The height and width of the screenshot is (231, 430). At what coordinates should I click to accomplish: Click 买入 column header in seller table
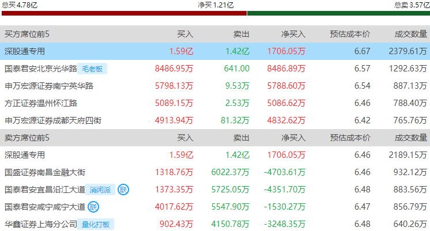coord(185,138)
